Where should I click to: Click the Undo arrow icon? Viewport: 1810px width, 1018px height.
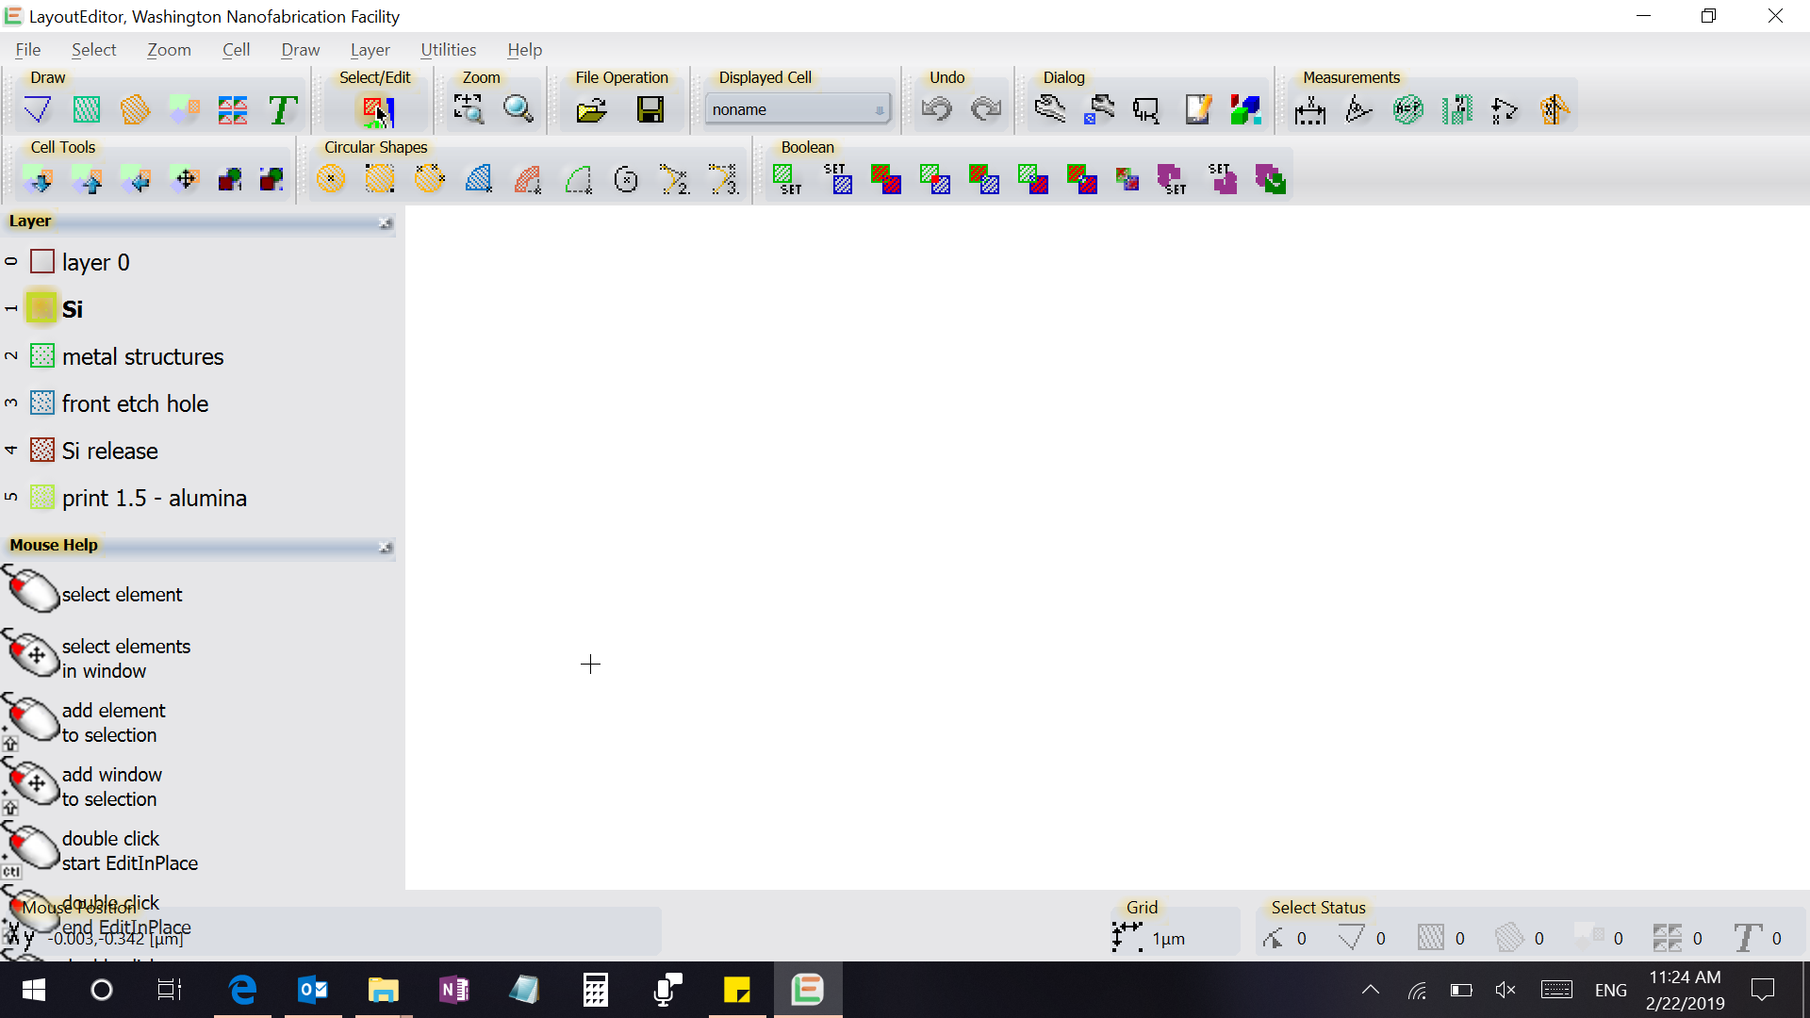pyautogui.click(x=936, y=109)
